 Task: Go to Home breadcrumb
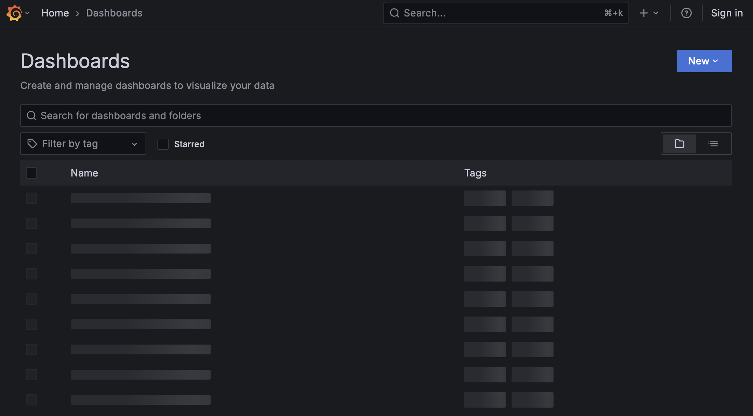(x=55, y=13)
